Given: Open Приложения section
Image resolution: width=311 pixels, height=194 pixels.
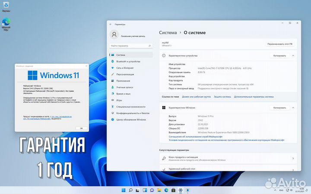Looking at the screenshot, I should (x=131, y=81).
